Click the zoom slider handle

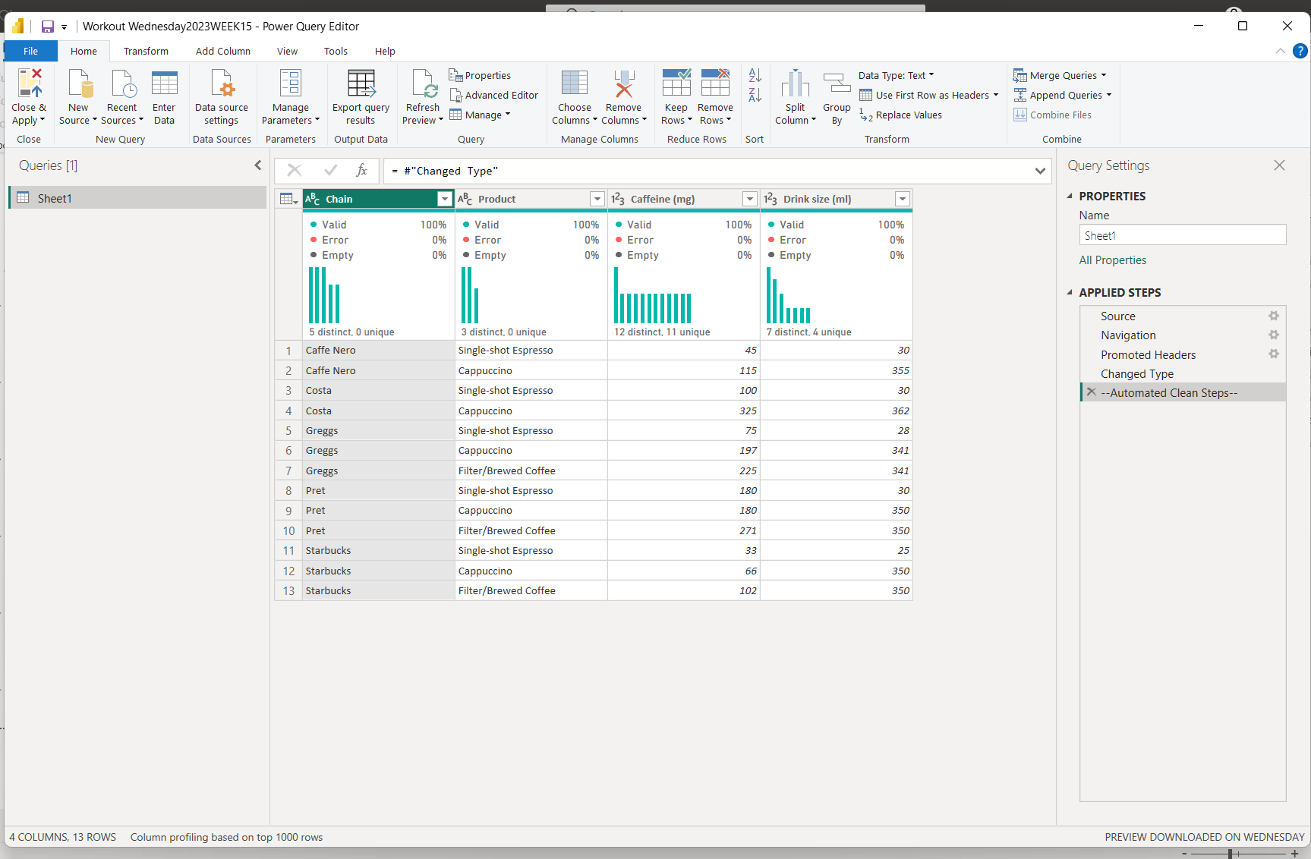click(1229, 854)
